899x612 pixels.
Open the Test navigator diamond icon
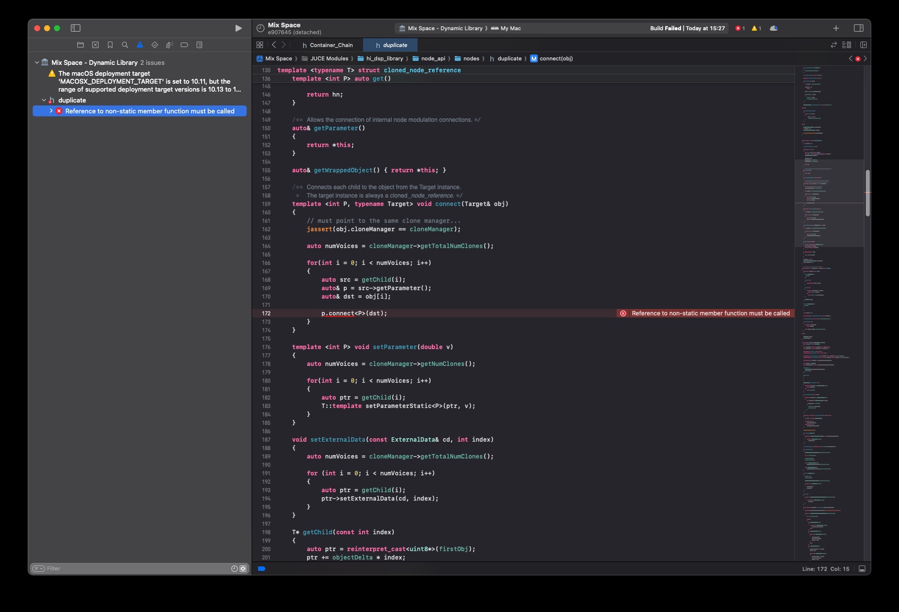155,45
